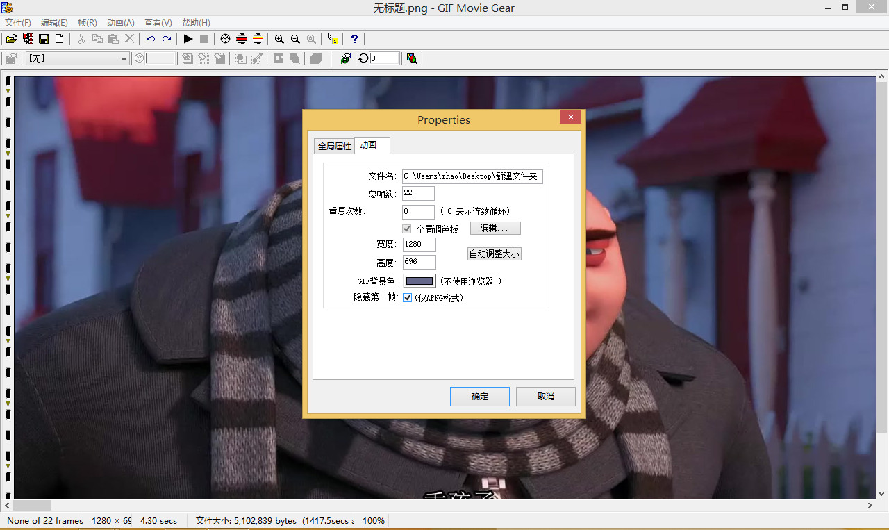Toggle the 隐藏第一帧 checkbox
Image resolution: width=889 pixels, height=530 pixels.
(x=408, y=298)
